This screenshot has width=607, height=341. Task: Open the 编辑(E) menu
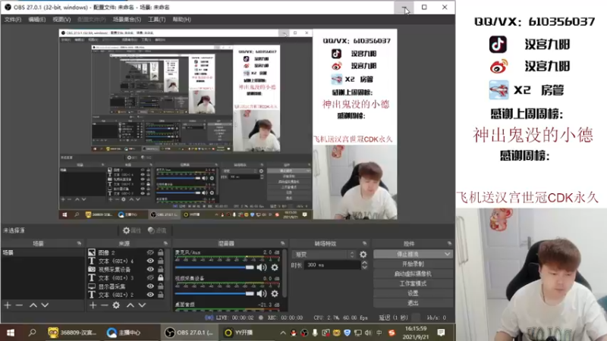36,20
